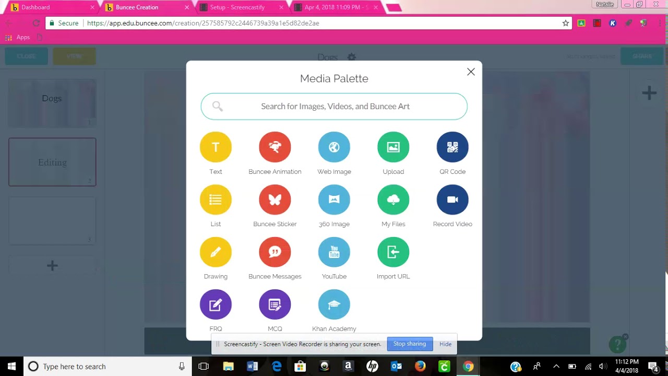Open File Explorer from taskbar
Screen dimensions: 668x376
click(x=228, y=366)
